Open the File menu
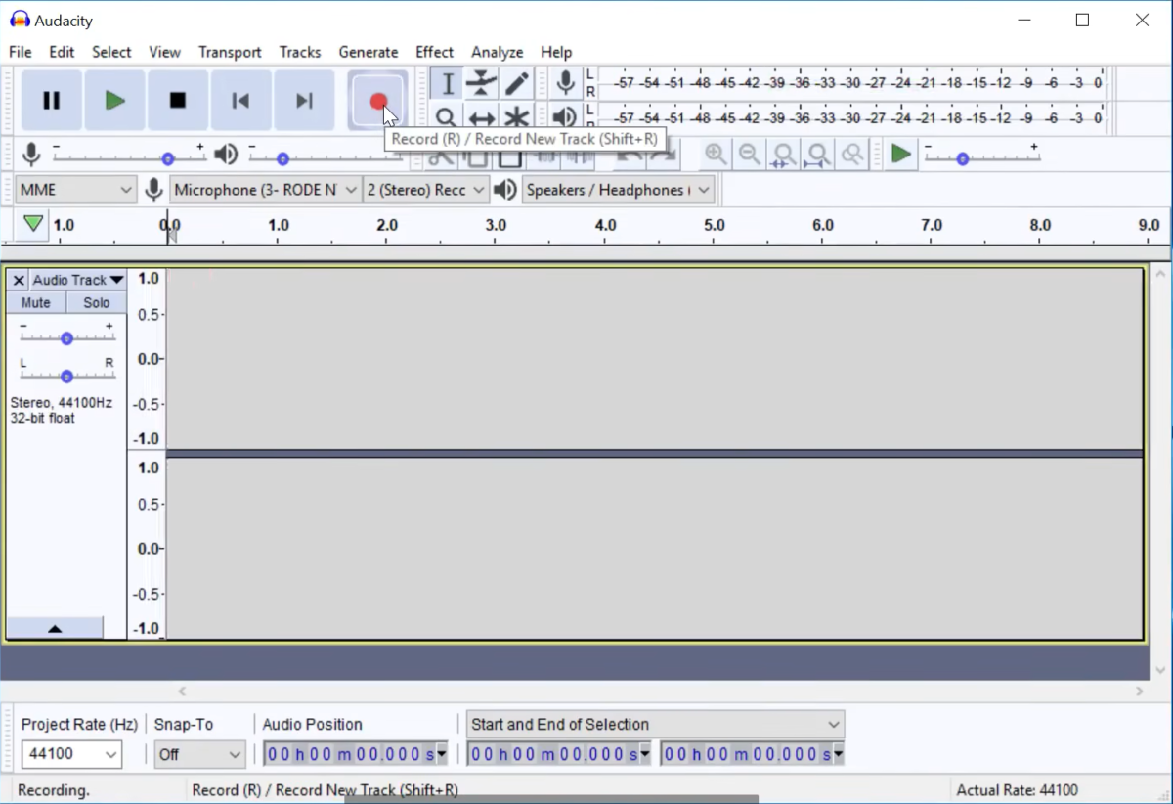This screenshot has height=804, width=1173. pyautogui.click(x=20, y=52)
